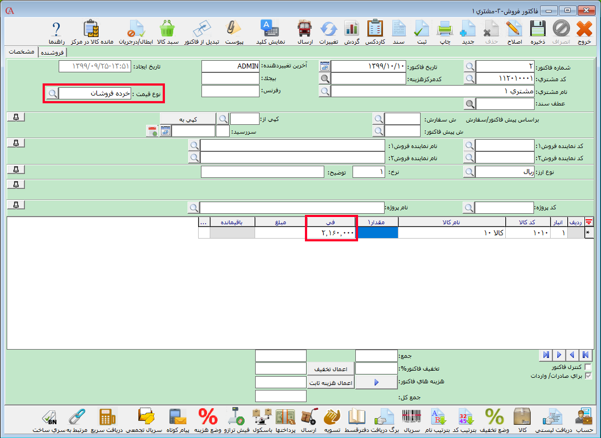Open the راهنما (Help) question mark icon

tap(56, 32)
